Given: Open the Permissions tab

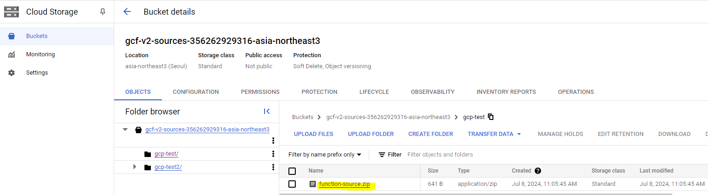Looking at the screenshot, I should point(260,92).
